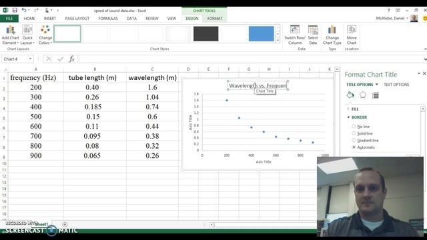This screenshot has width=427, height=240.
Task: Switch to the PAGE LAYOUT tab
Action: click(x=77, y=19)
